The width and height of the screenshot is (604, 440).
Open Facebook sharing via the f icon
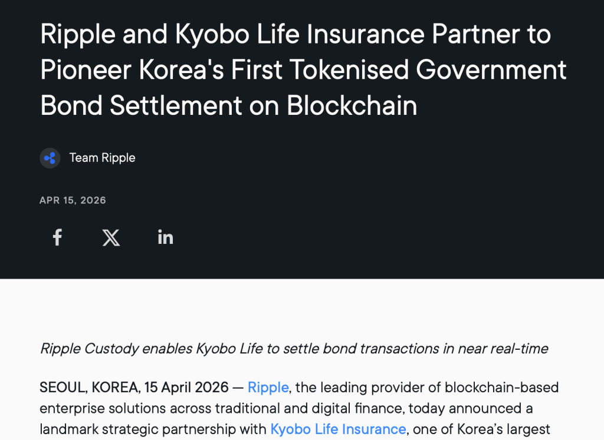click(x=57, y=237)
